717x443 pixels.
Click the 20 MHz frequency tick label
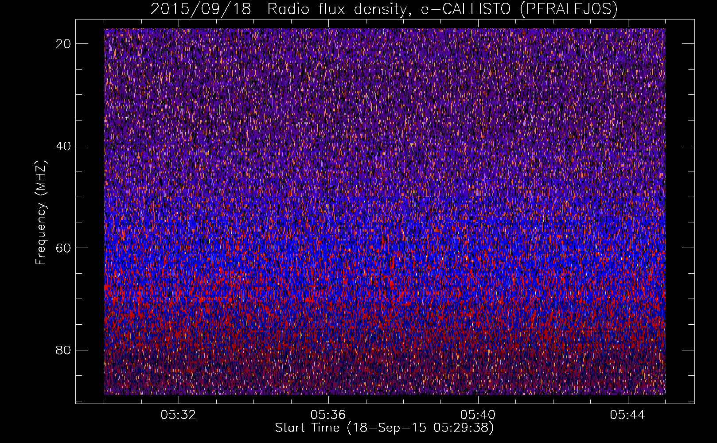[64, 43]
